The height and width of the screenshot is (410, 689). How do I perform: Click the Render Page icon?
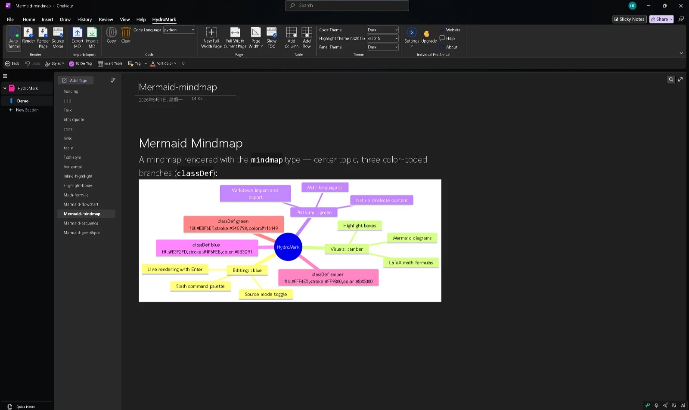[43, 38]
